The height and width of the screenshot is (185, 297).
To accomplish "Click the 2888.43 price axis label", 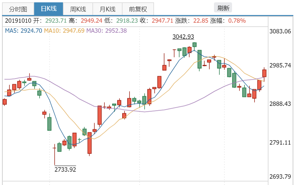I will coord(280,104).
